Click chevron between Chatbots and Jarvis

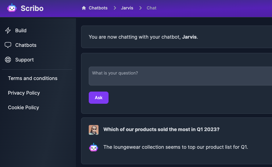tap(115, 8)
